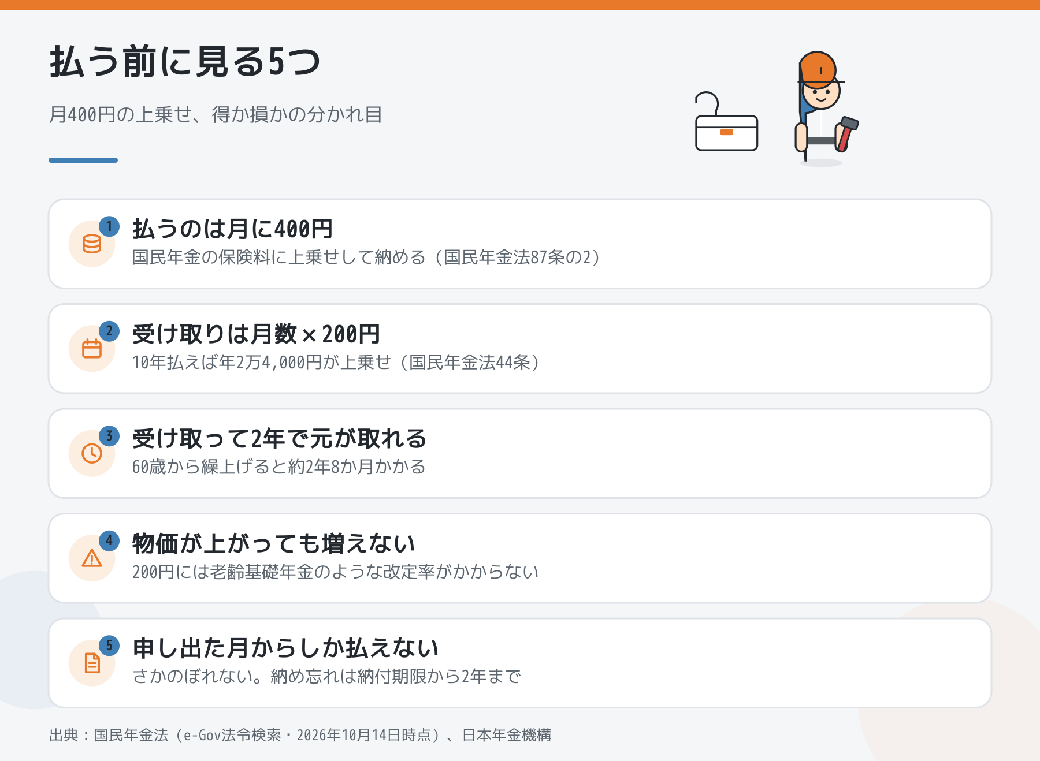Click the heading 申し出た月からしか払えない
This screenshot has width=1040, height=761.
point(286,648)
